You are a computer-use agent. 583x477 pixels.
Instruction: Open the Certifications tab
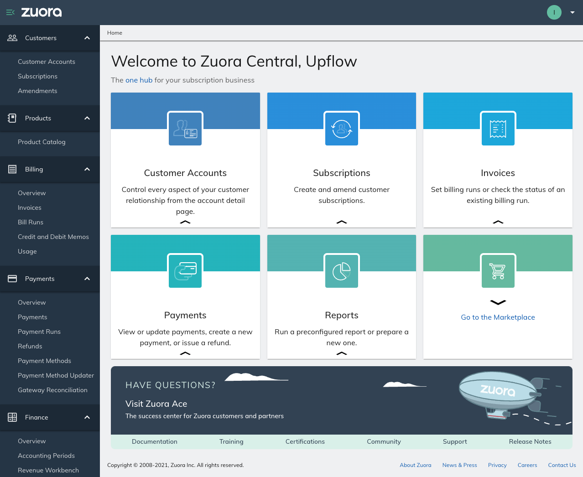[305, 441]
